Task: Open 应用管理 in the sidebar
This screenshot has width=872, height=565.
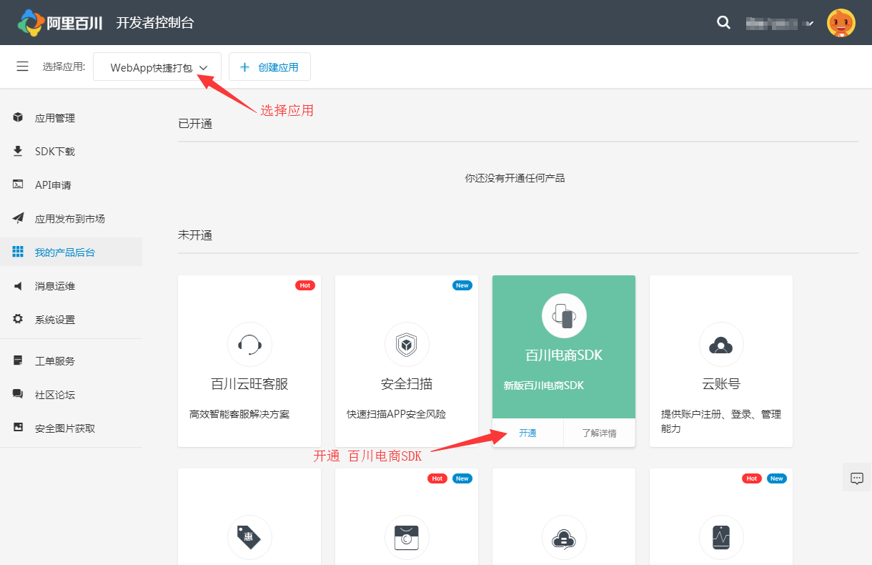Action: (55, 118)
